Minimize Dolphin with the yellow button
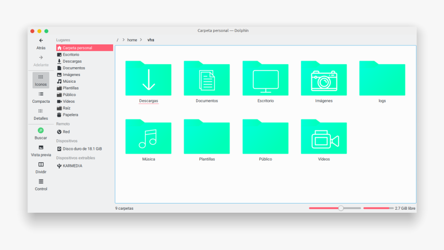 click(39, 31)
